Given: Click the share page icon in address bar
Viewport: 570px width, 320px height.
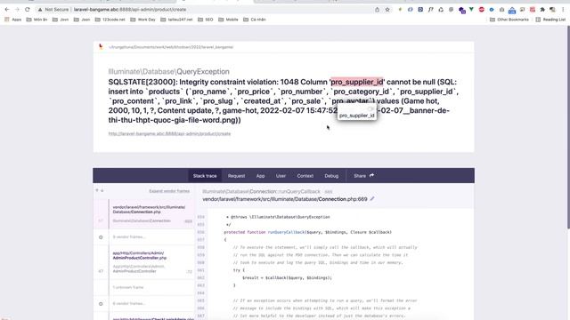Looking at the screenshot, I should 378,10.
